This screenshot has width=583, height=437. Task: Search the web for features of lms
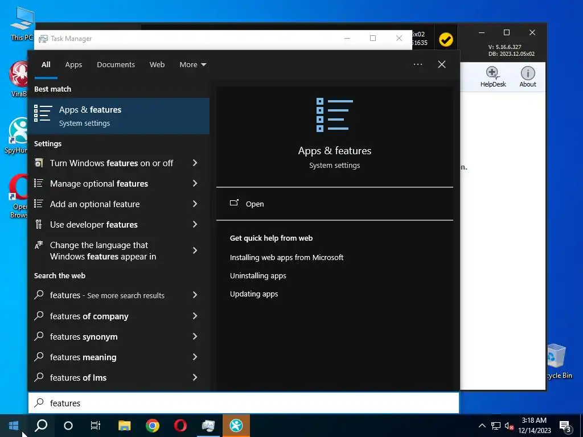point(78,378)
